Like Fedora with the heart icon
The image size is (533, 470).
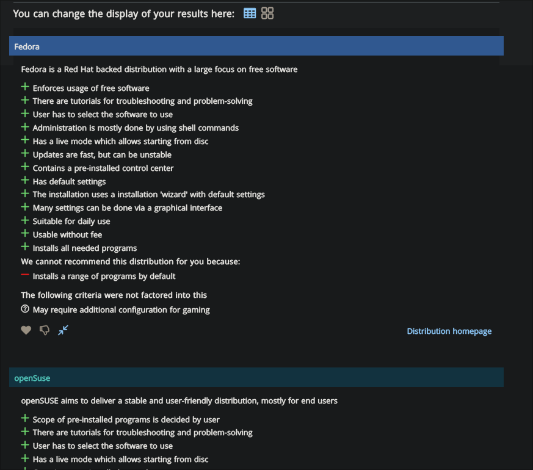26,330
